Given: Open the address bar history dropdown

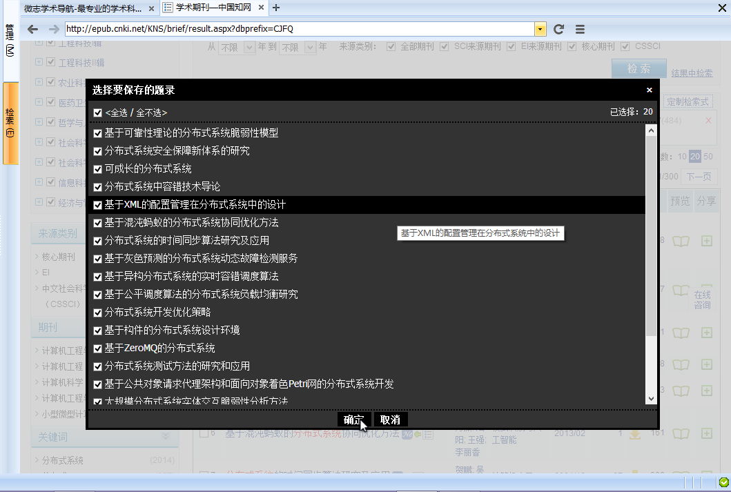Looking at the screenshot, I should 540,29.
